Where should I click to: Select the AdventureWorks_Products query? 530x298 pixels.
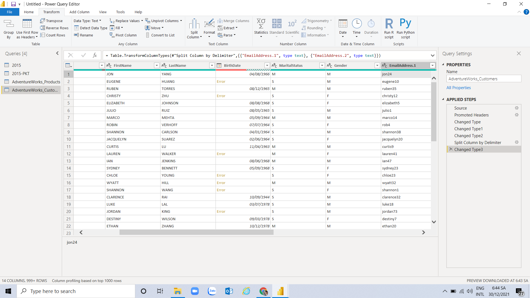coord(31,82)
